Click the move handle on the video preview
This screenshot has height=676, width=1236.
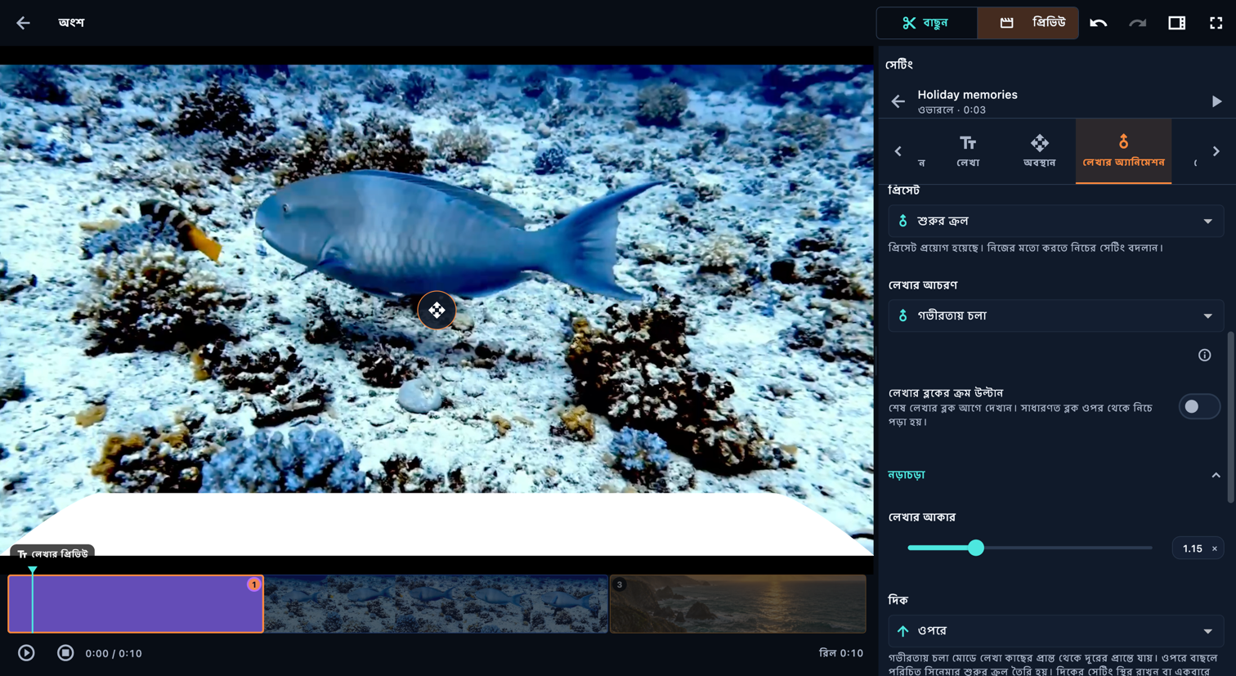point(437,311)
